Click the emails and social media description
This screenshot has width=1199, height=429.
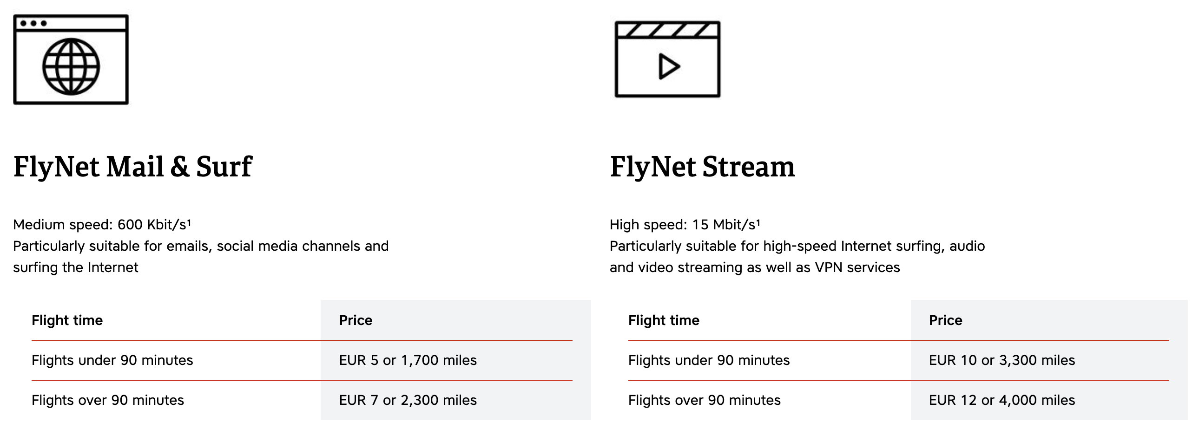pos(201,257)
